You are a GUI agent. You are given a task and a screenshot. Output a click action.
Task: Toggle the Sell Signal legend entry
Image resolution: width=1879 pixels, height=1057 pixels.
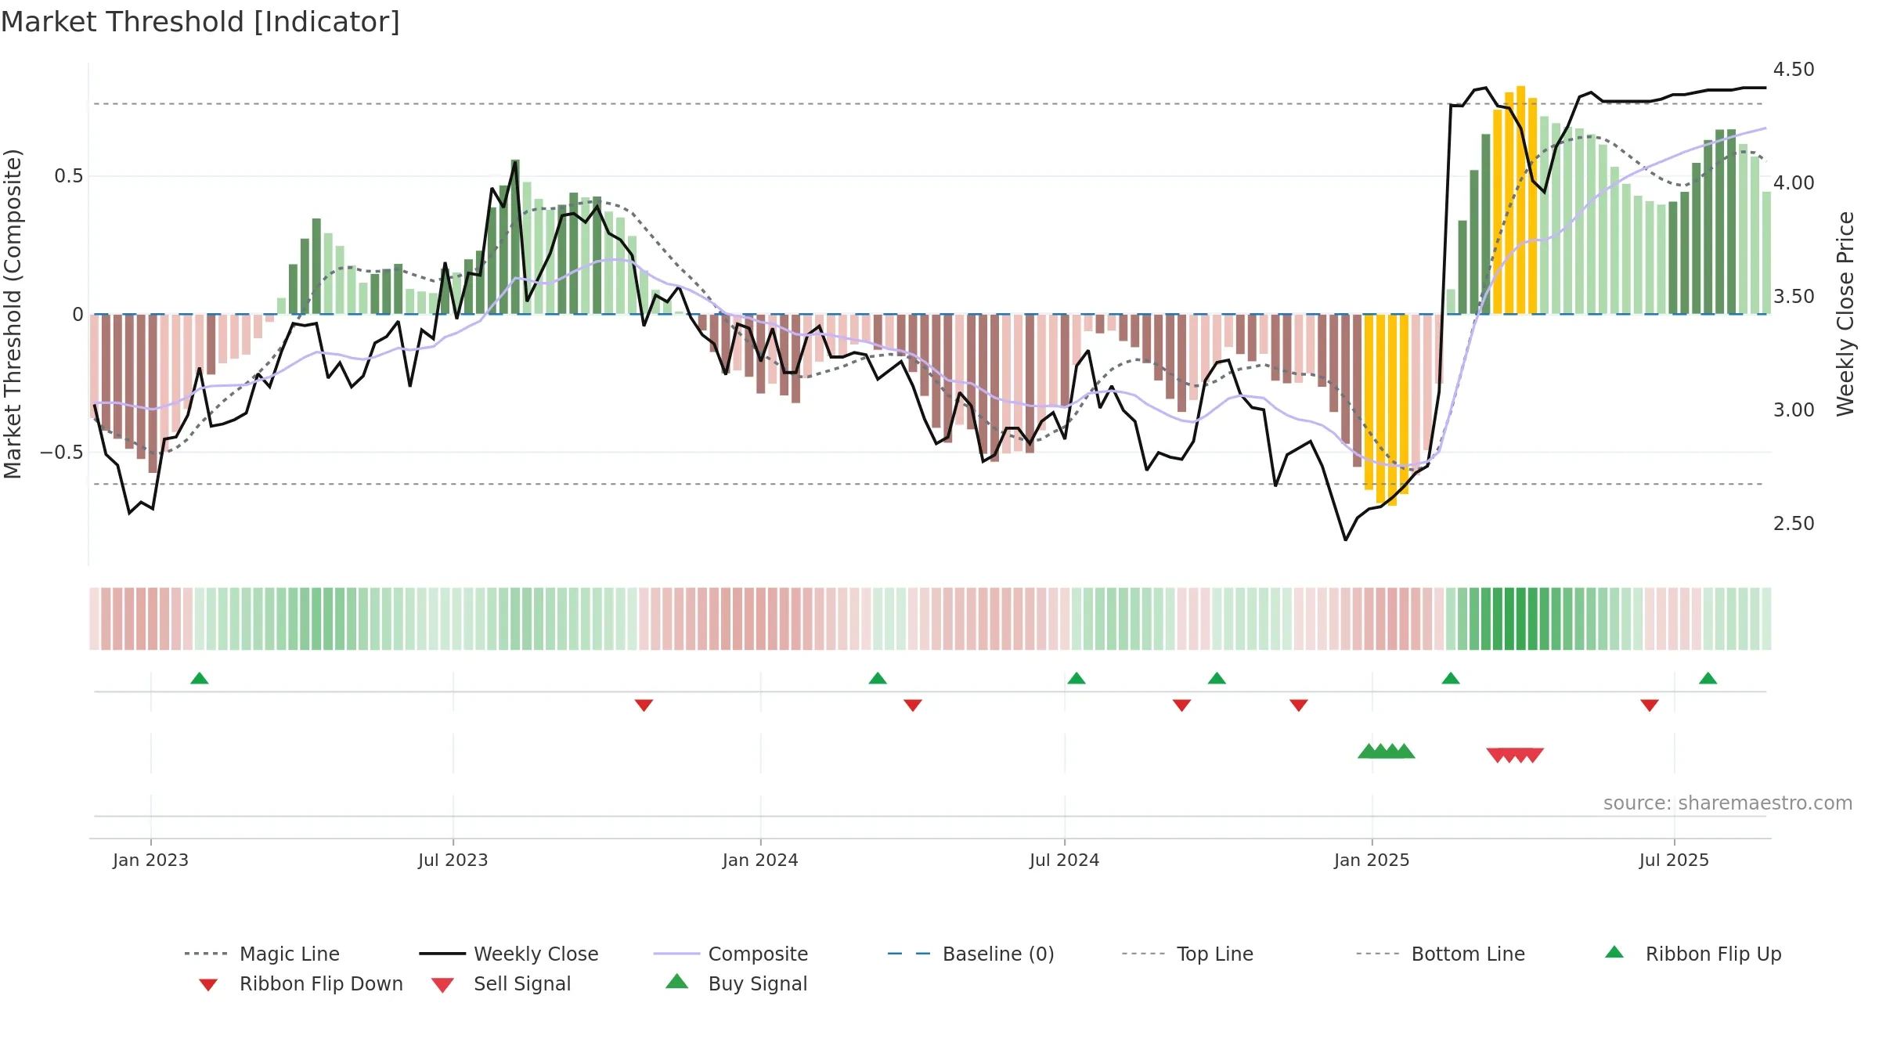click(501, 983)
